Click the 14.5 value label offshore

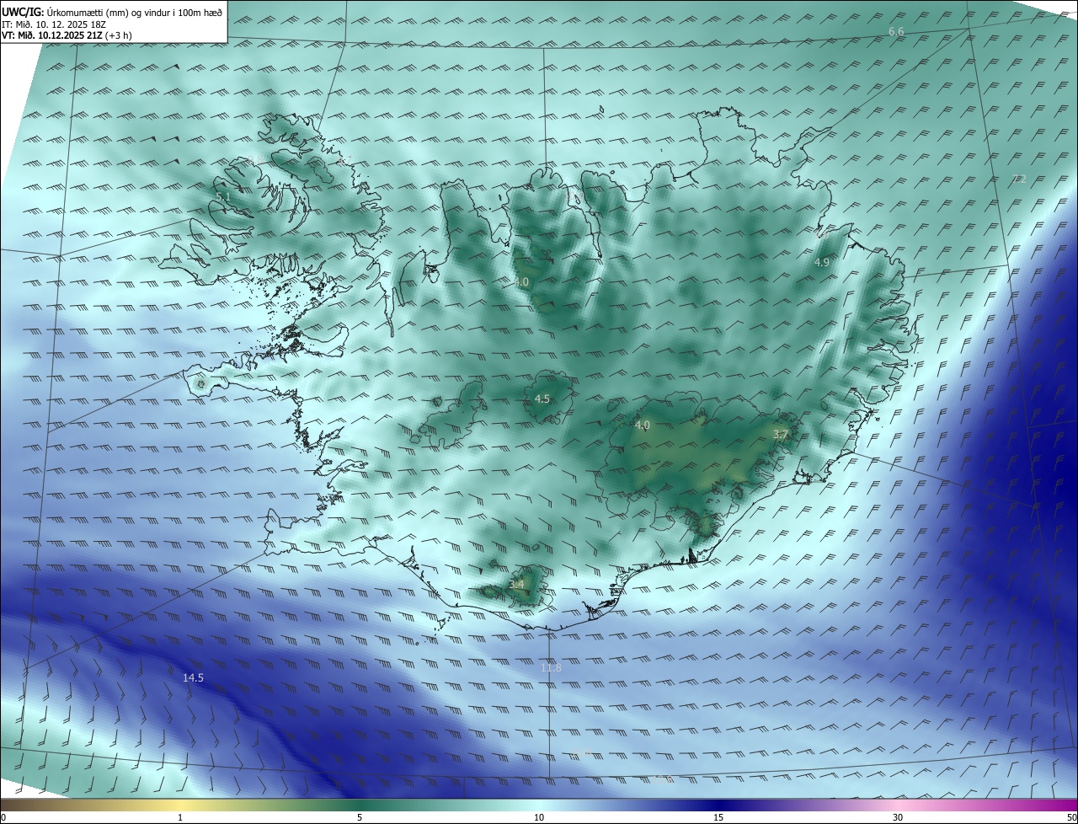tap(193, 677)
